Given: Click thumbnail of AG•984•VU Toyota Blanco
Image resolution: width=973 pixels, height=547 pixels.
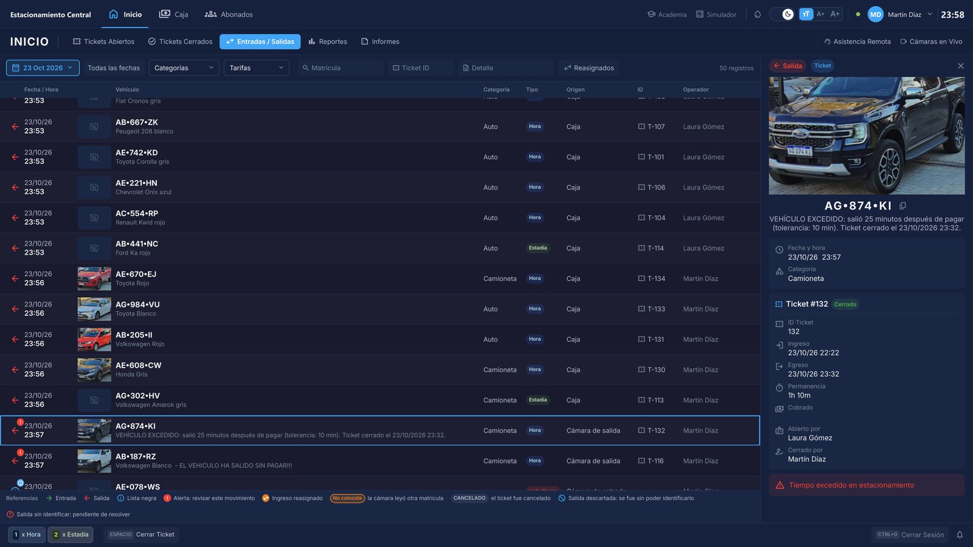Looking at the screenshot, I should pyautogui.click(x=94, y=309).
